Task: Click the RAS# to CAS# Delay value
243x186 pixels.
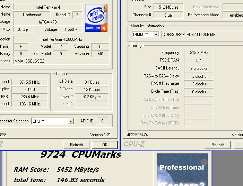Action: tap(199, 76)
